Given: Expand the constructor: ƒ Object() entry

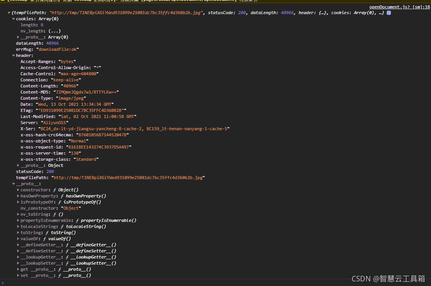Looking at the screenshot, I should pyautogui.click(x=18, y=190).
